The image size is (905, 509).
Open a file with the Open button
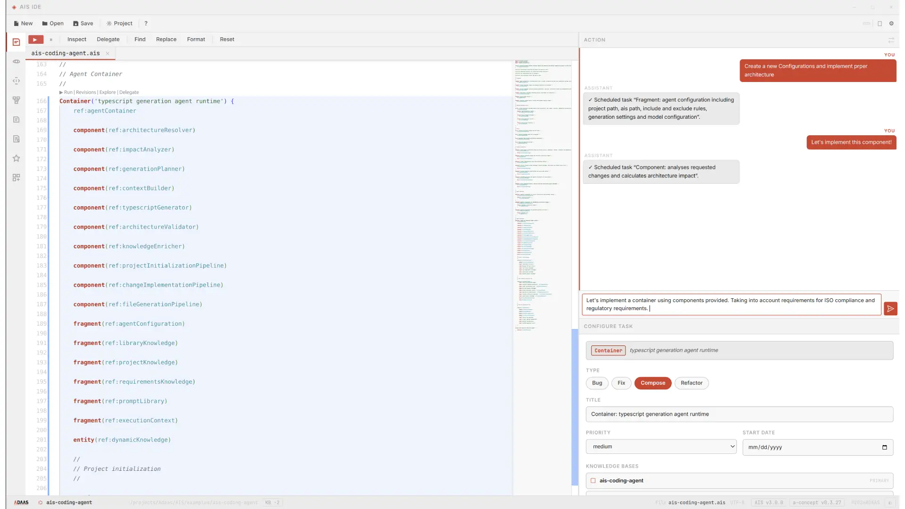click(53, 24)
